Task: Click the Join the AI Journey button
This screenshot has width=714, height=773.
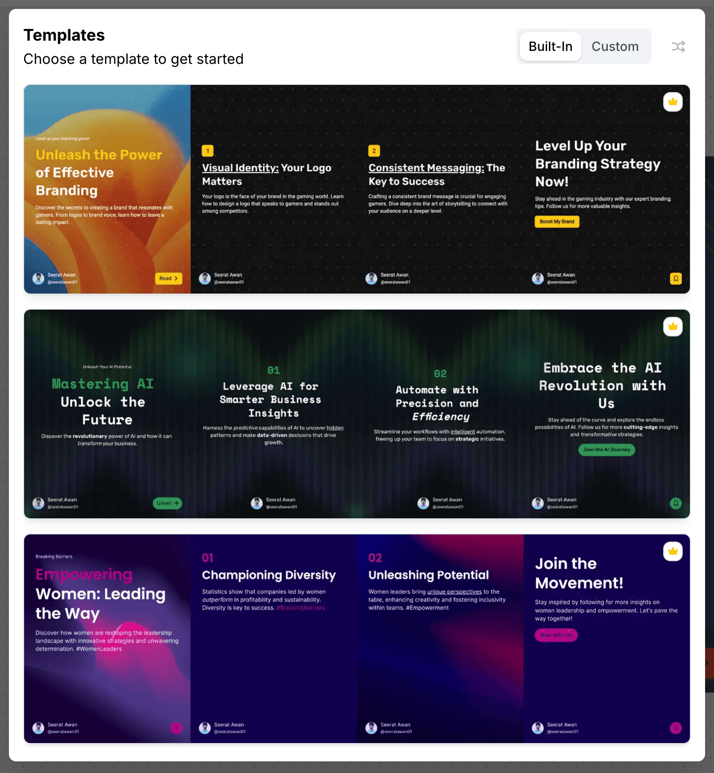Action: point(606,450)
